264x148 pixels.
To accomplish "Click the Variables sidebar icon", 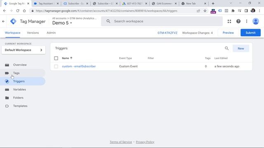I will (7, 90).
